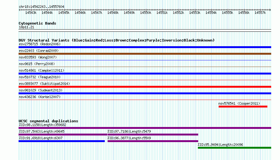Click the nsv576541 (Cooper2011) label
The image size is (280, 160).
(x=239, y=103)
